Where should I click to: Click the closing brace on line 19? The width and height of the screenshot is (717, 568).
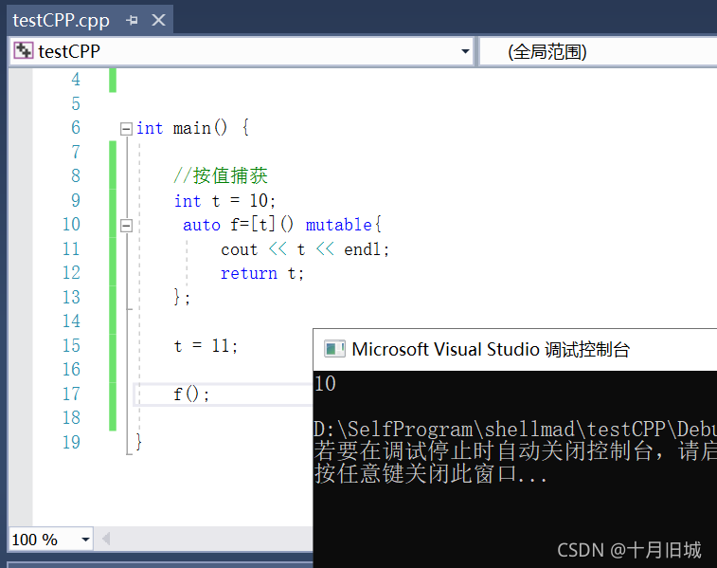pos(138,442)
